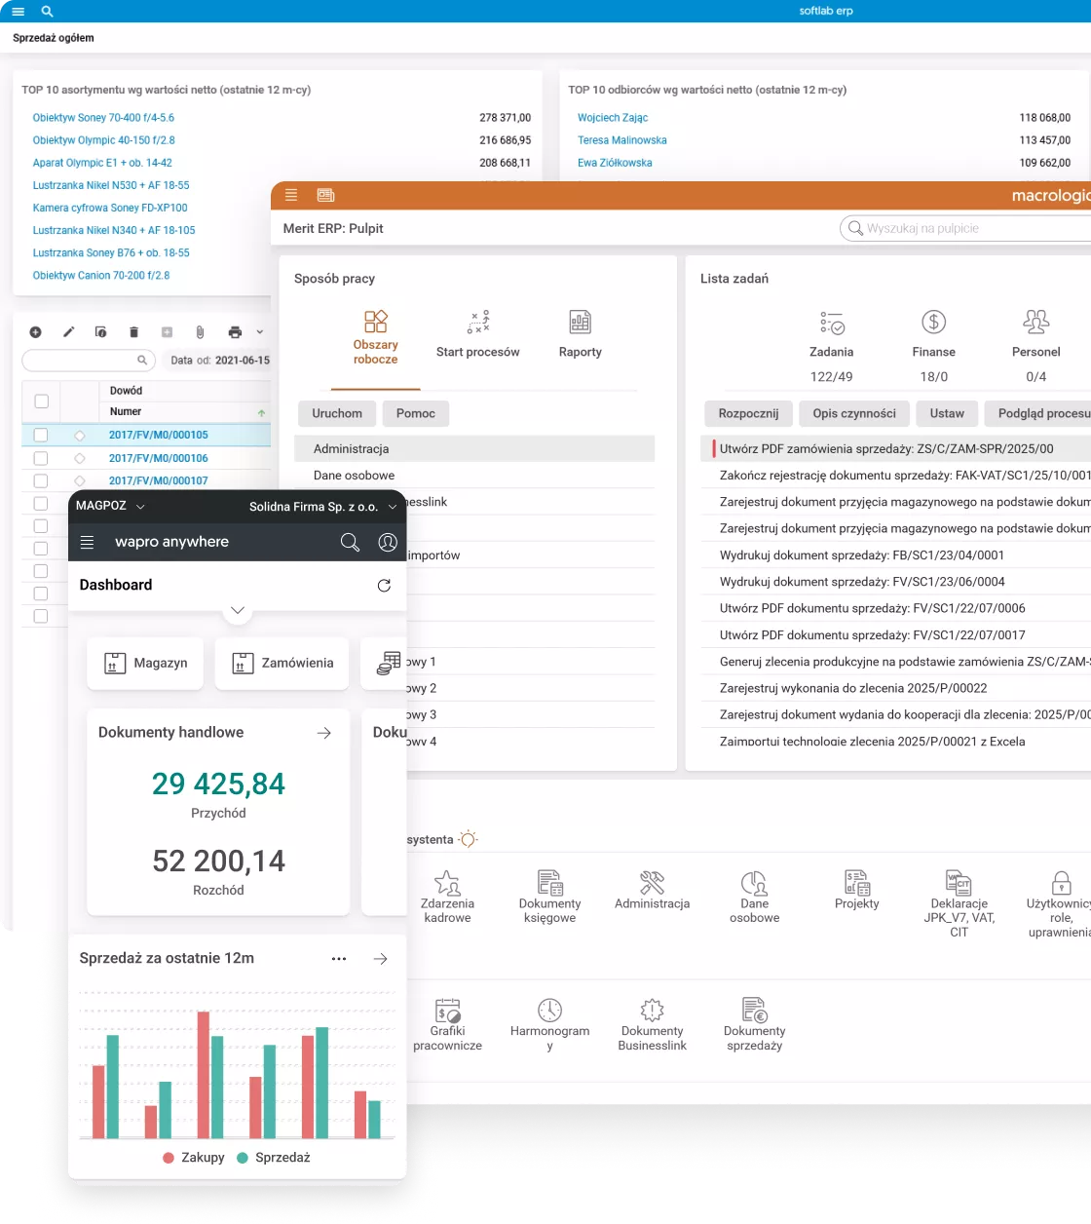
Task: Switch to the Start procesów tab
Action: click(x=477, y=334)
